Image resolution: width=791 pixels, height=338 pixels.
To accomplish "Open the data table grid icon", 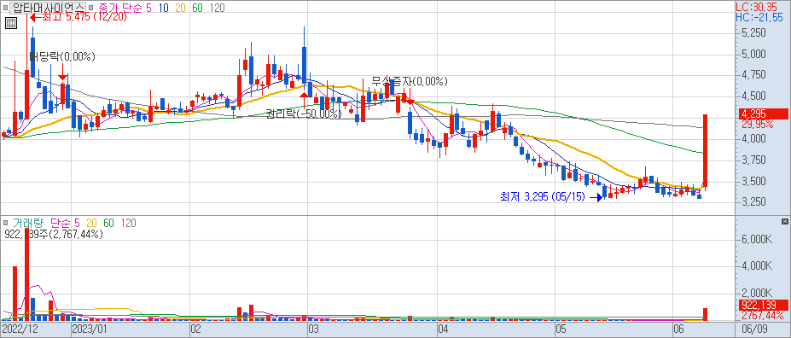I will [x=11, y=23].
